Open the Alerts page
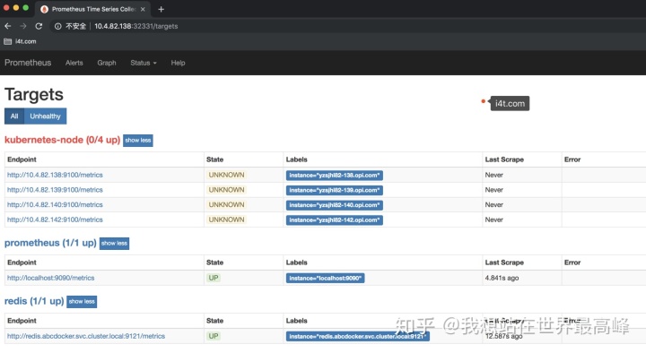 74,63
